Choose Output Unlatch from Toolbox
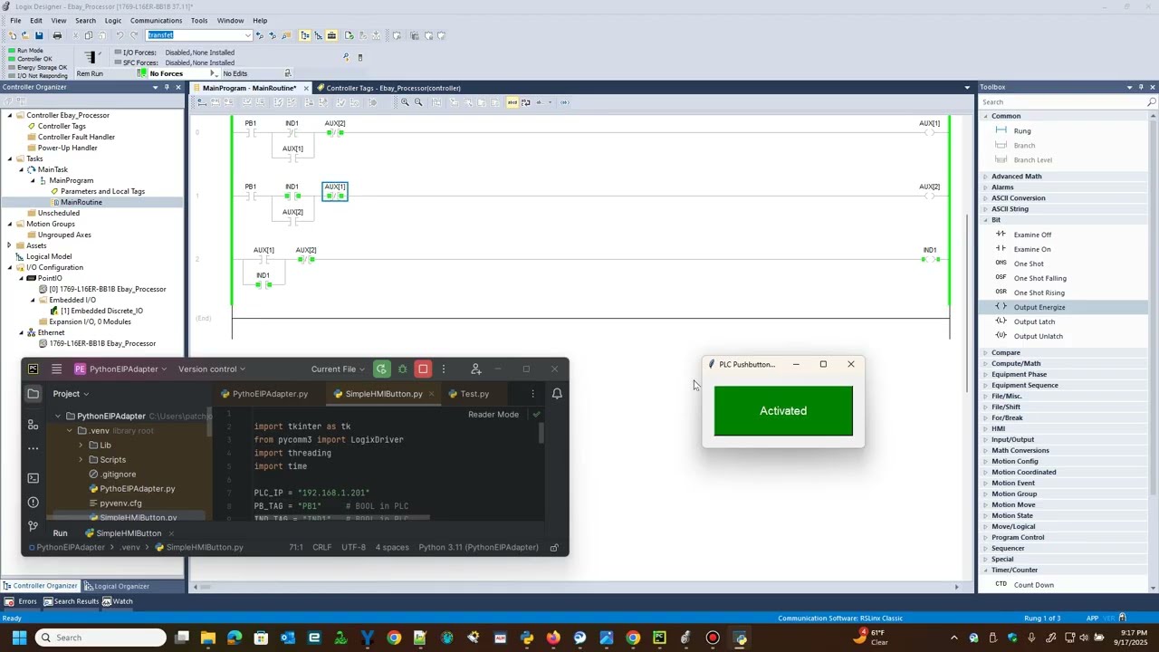This screenshot has height=652, width=1159. (x=1038, y=336)
